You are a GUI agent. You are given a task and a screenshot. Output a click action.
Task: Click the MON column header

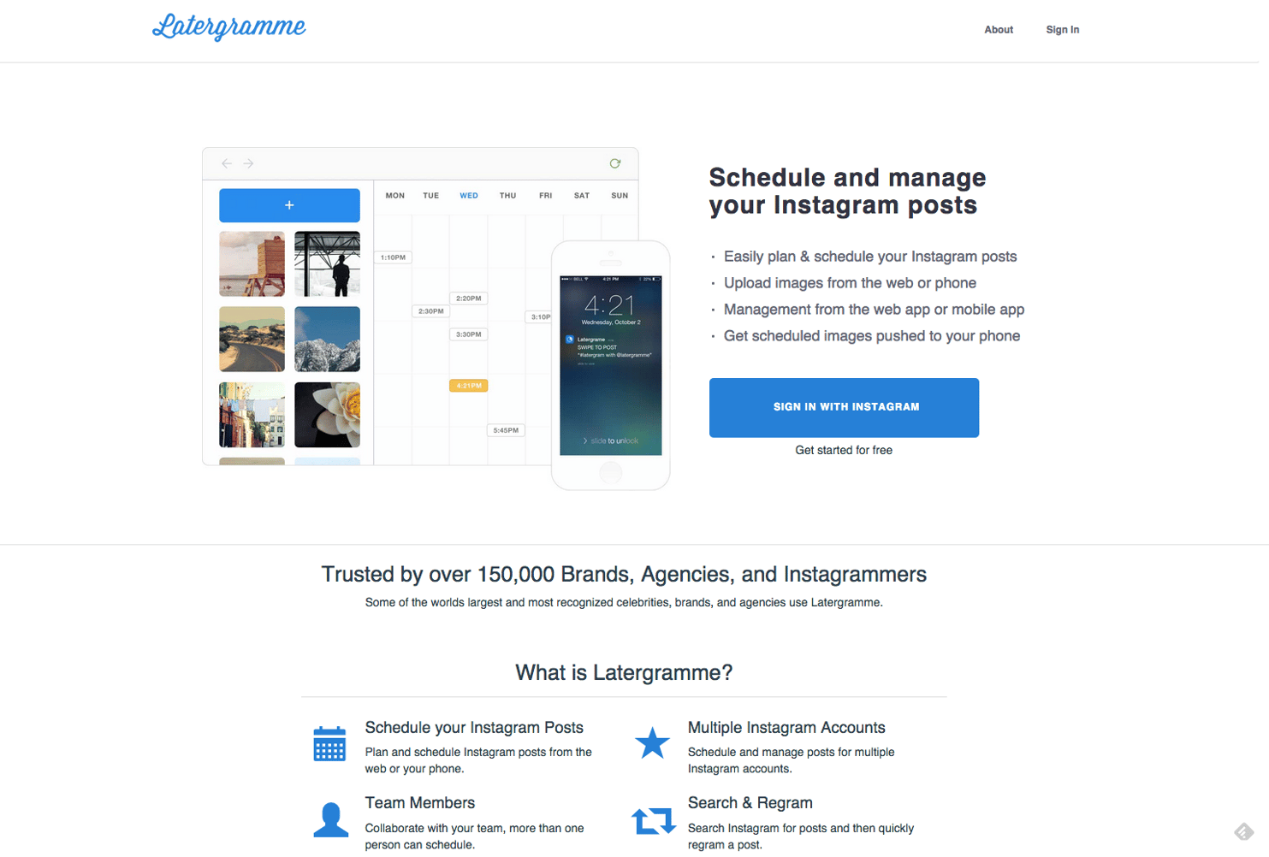(x=395, y=196)
